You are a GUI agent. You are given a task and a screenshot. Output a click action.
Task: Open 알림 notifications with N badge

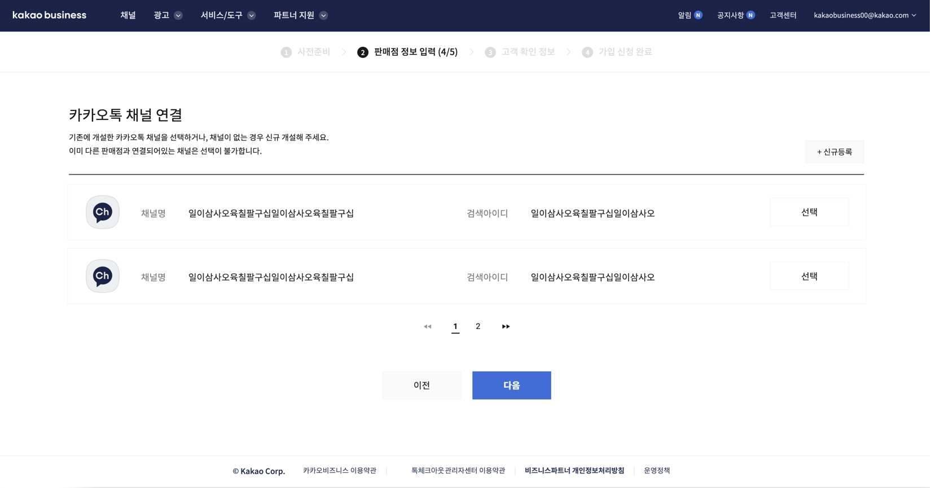coord(690,15)
